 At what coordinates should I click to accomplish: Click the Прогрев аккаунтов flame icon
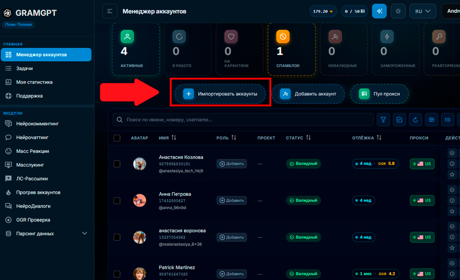click(9, 192)
